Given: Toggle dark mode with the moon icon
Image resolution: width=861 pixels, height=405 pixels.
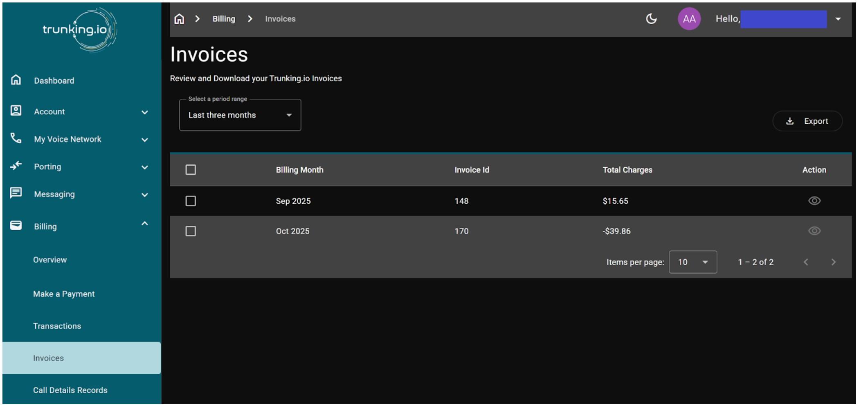Looking at the screenshot, I should point(651,19).
